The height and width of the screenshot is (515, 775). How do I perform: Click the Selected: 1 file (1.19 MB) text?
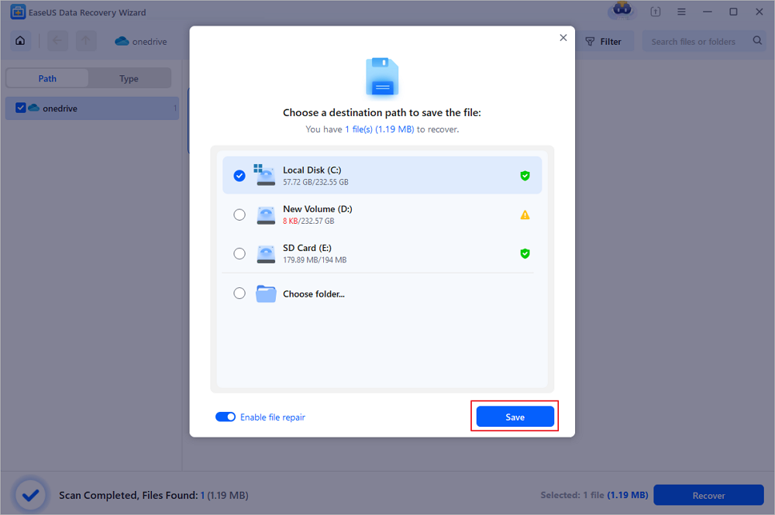pos(594,495)
